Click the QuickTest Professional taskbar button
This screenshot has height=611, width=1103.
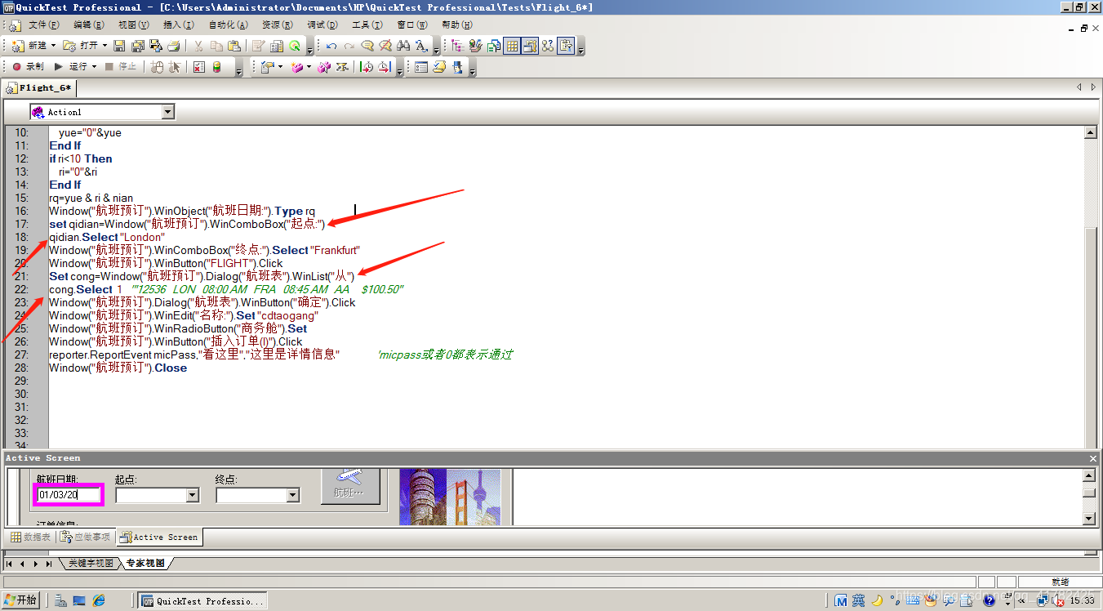coord(202,600)
